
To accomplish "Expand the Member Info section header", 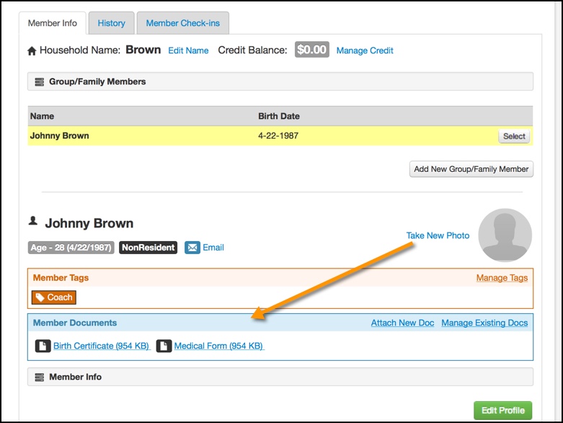I will [x=280, y=377].
